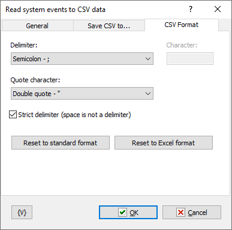Cancel the dialog
The height and width of the screenshot is (230, 232).
click(192, 213)
